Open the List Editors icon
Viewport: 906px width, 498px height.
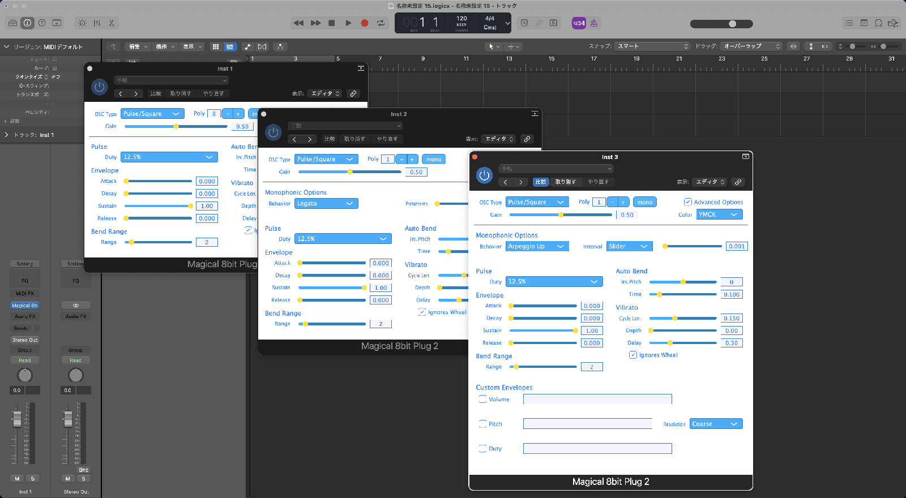tap(849, 23)
